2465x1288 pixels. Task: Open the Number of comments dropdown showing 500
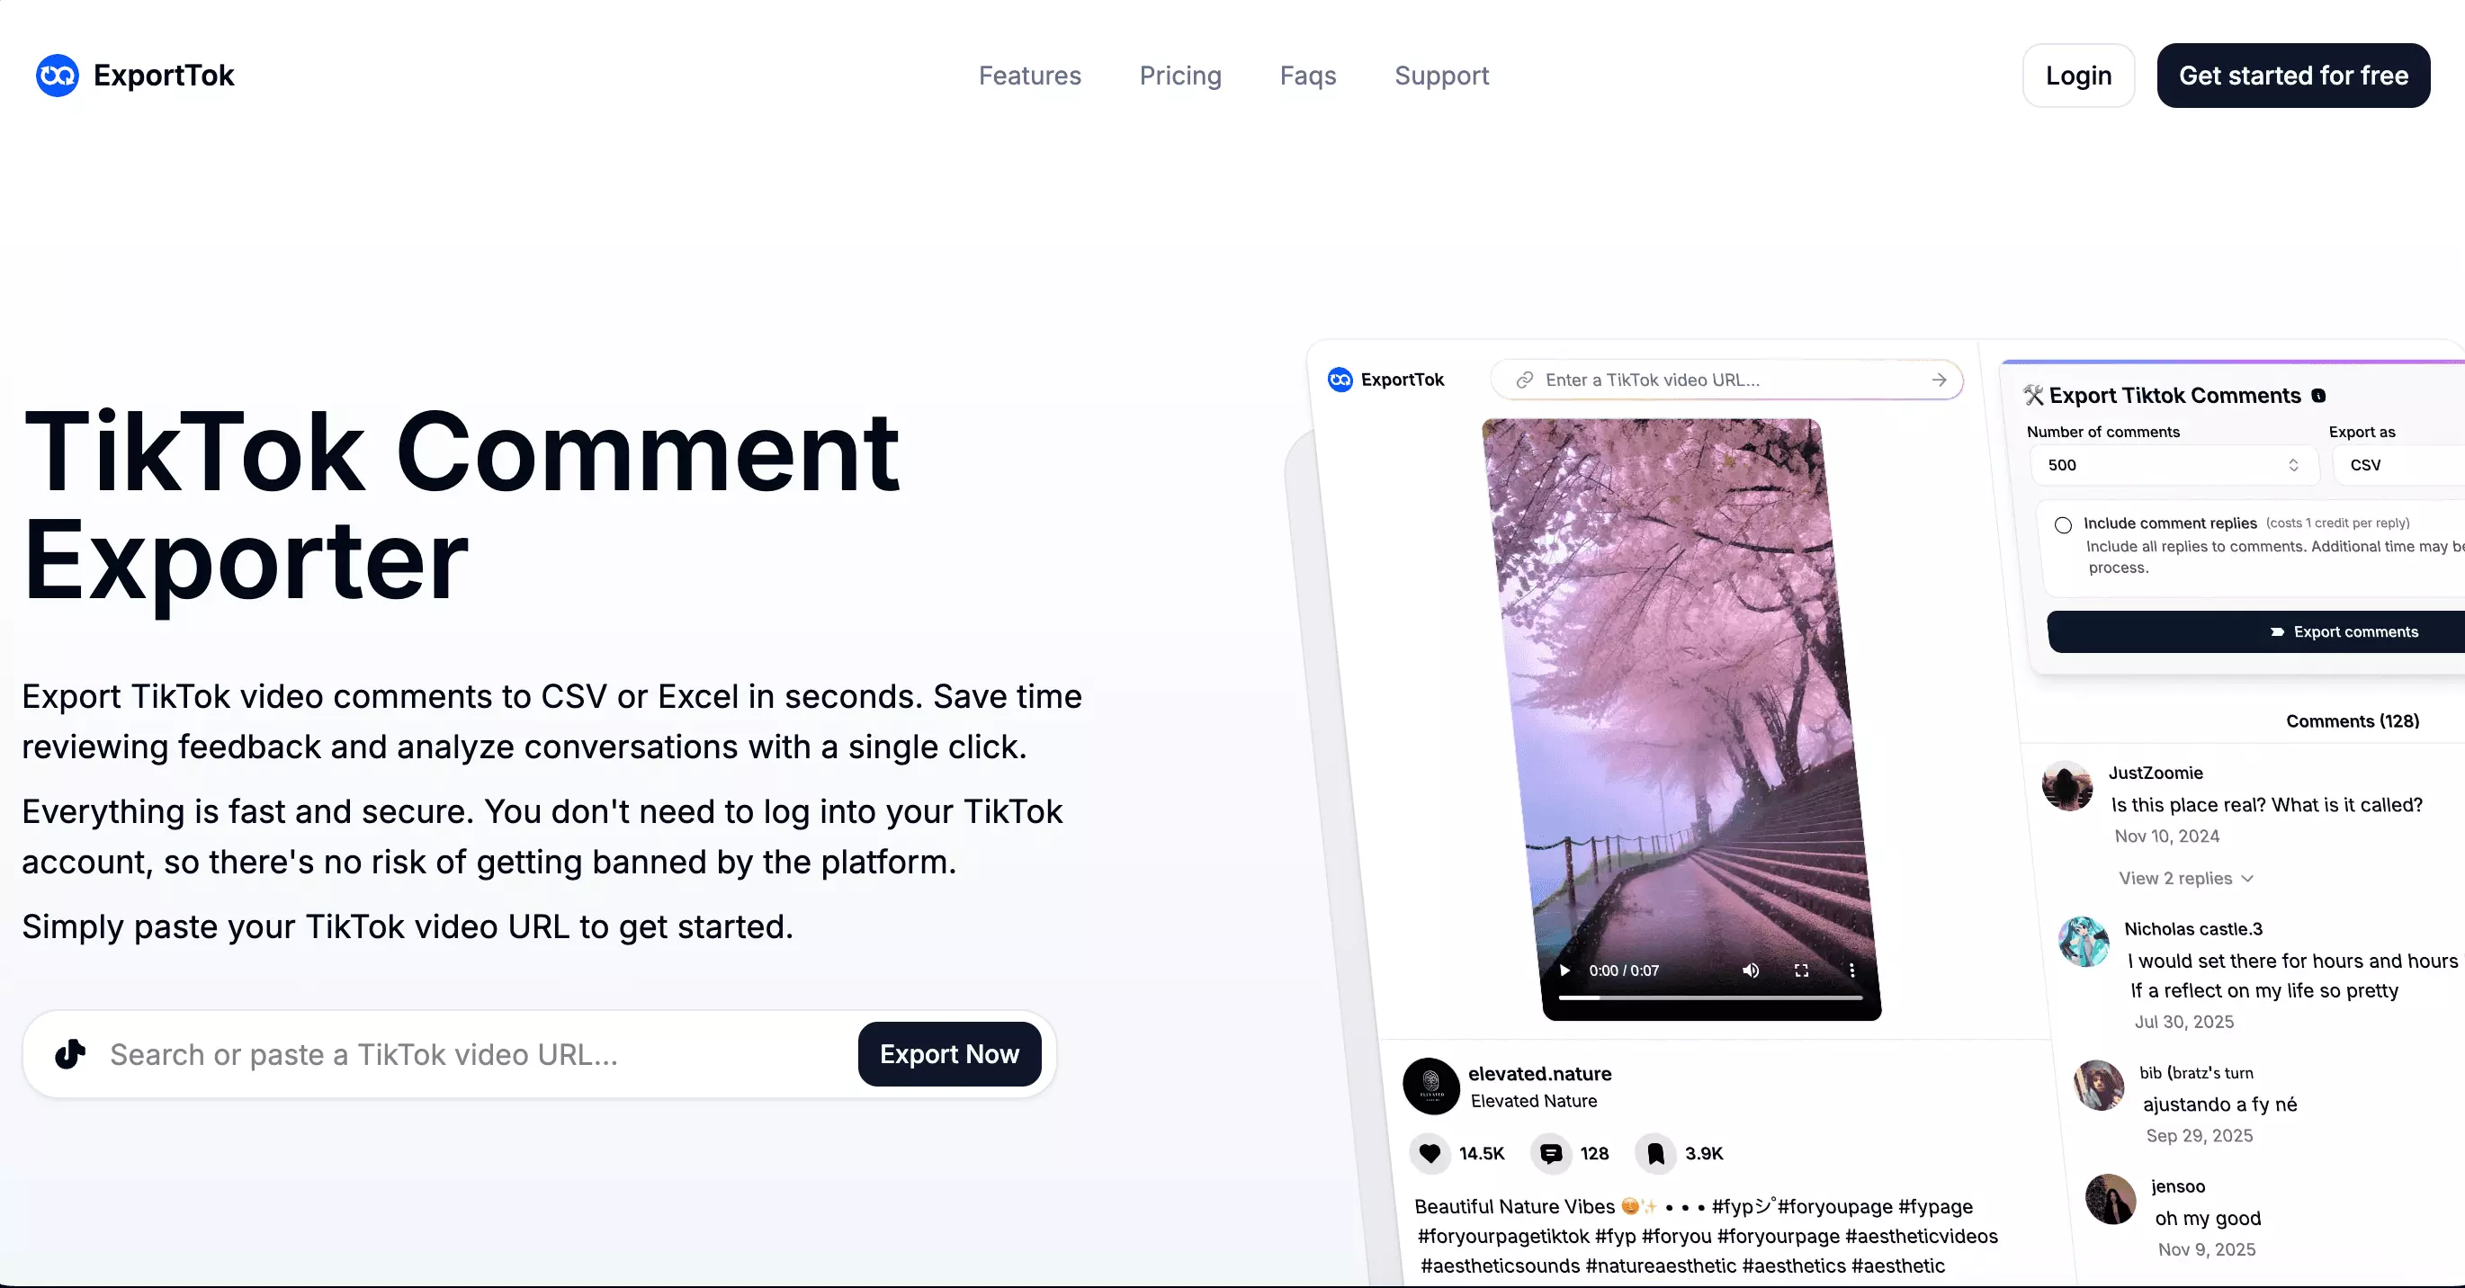(x=2173, y=465)
